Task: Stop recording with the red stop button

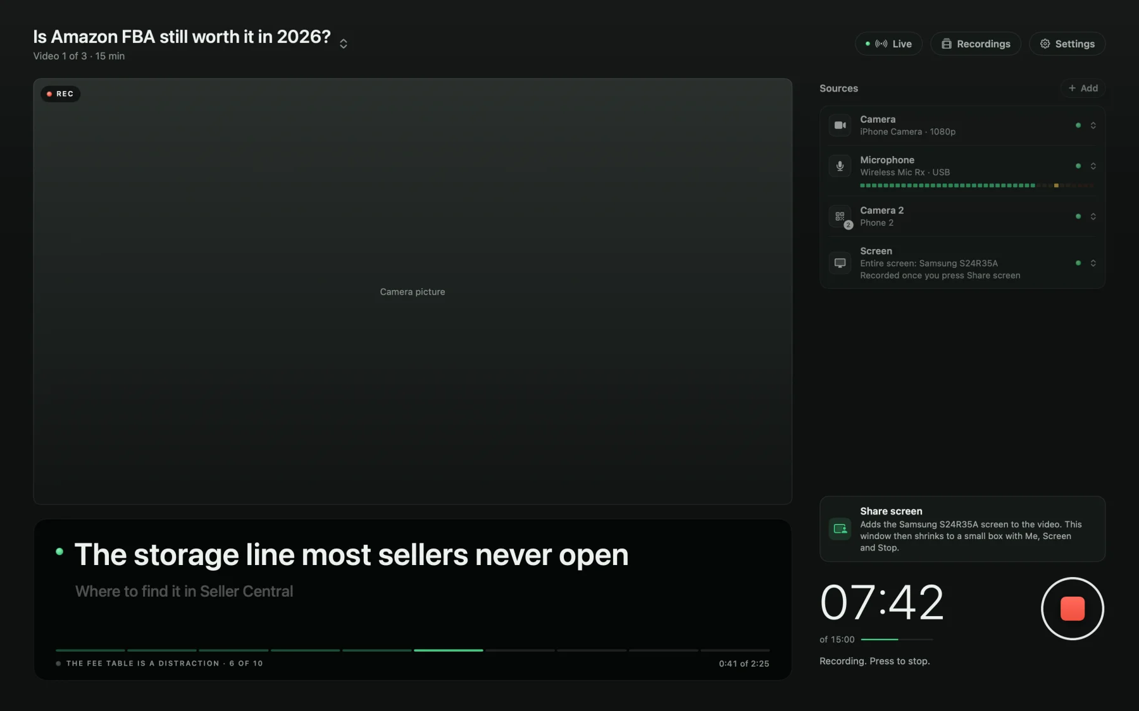Action: [x=1072, y=609]
